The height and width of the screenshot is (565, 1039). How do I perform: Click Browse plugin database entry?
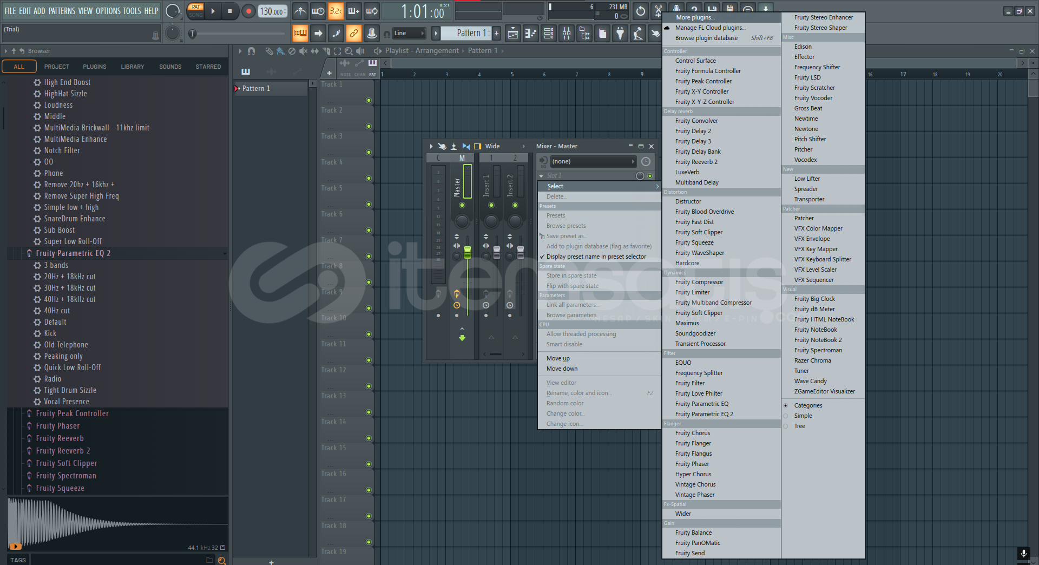706,38
